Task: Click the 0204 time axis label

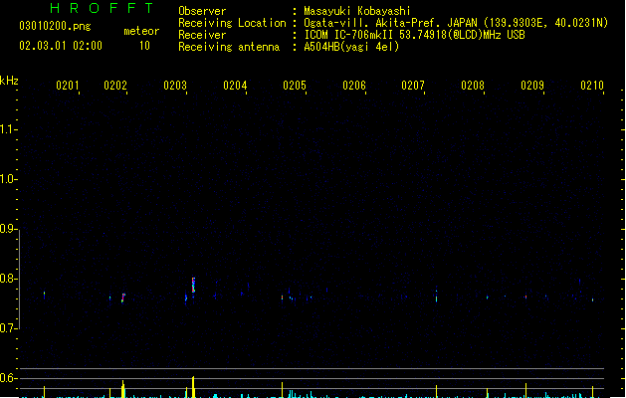Action: click(235, 86)
